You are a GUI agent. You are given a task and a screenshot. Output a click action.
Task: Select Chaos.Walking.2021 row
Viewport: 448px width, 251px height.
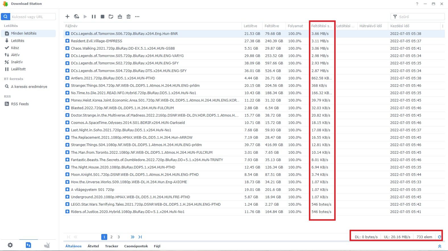pos(254,48)
